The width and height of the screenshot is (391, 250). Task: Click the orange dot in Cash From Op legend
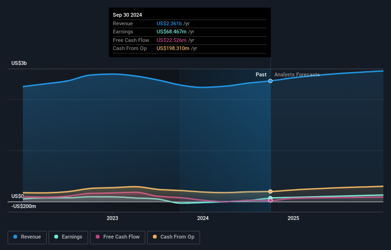pyautogui.click(x=155, y=237)
